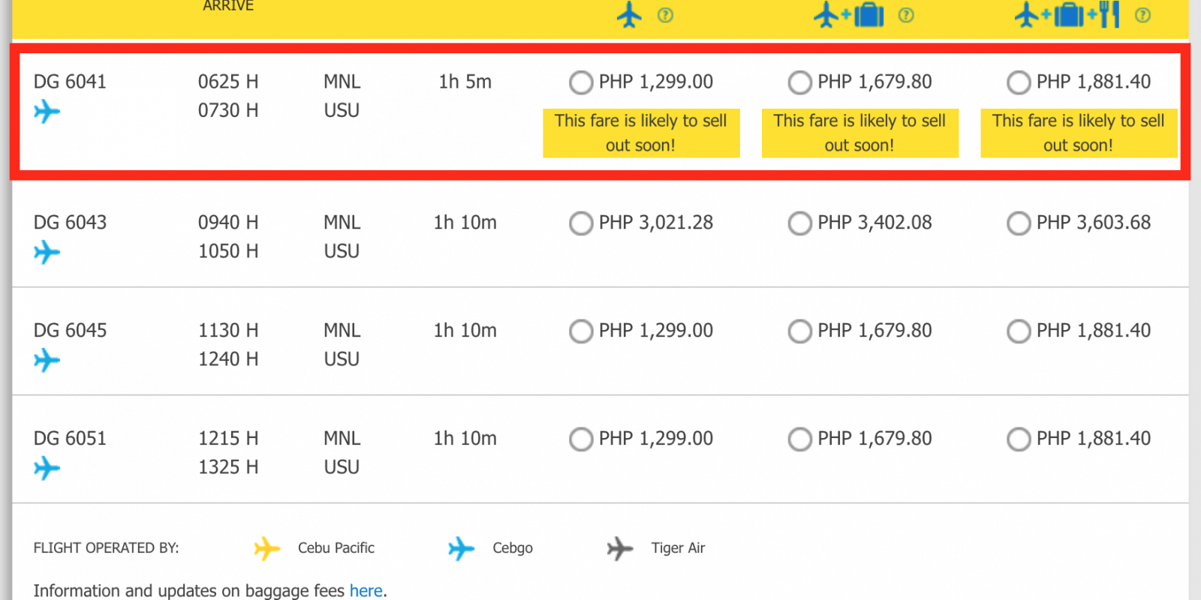Choose PHP 1,881.40 fare for flight DG 6045

tap(1019, 331)
